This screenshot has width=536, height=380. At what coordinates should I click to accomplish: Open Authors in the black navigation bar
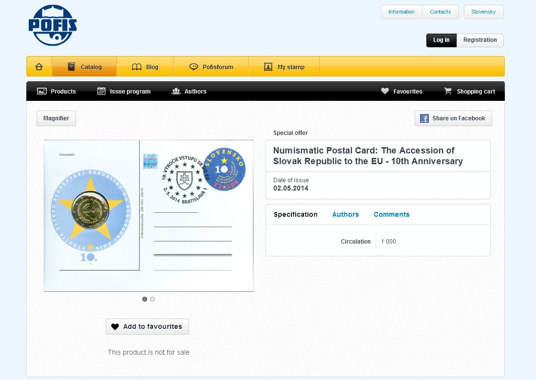tap(189, 91)
